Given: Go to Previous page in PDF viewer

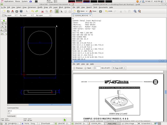Looking at the screenshot, I should [78, 68].
